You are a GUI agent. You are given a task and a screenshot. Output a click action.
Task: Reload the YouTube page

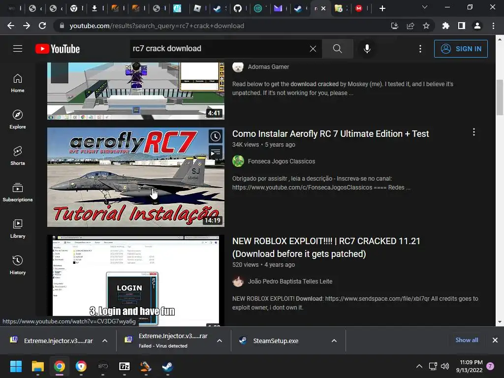coord(42,26)
